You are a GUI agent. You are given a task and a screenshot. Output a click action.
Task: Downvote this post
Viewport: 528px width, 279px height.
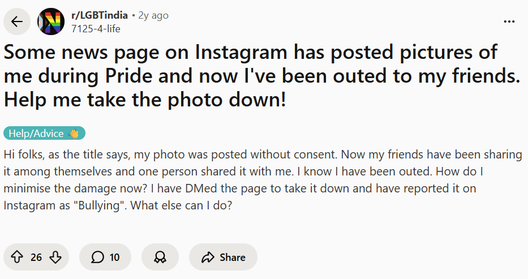55,257
